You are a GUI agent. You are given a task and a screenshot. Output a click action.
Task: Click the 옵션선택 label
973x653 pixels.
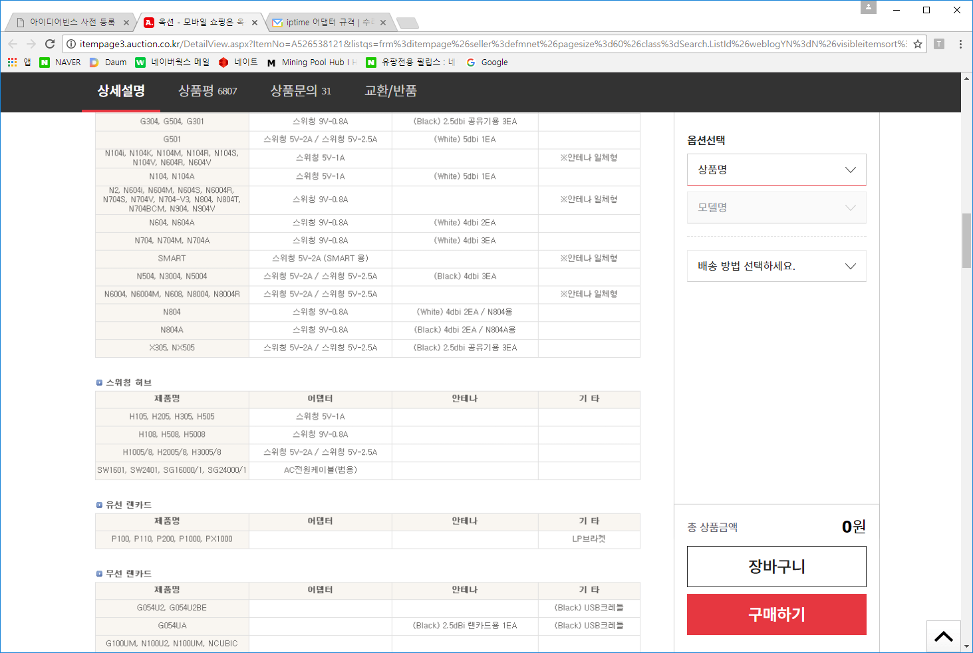pos(706,140)
